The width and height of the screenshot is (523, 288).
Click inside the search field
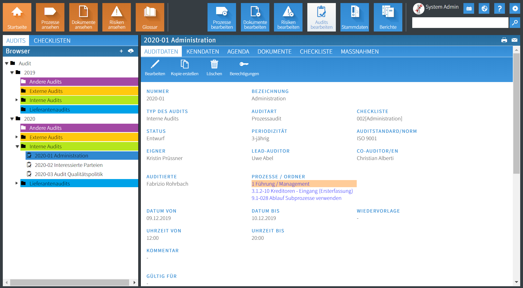tap(460, 23)
